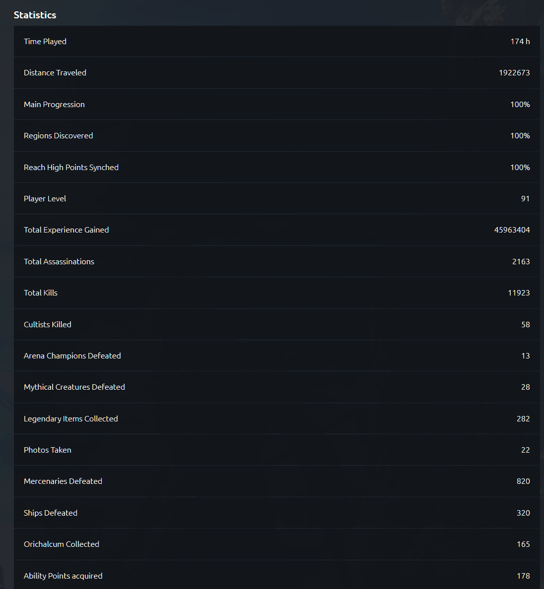The height and width of the screenshot is (589, 544).
Task: Select the Ships Defeated label
Action: (51, 513)
